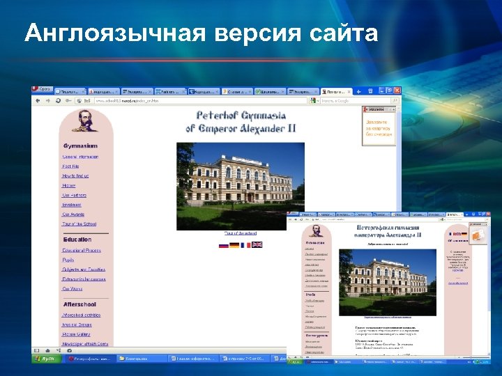
Task: Select the Russian flag language icon
Action: point(224,245)
